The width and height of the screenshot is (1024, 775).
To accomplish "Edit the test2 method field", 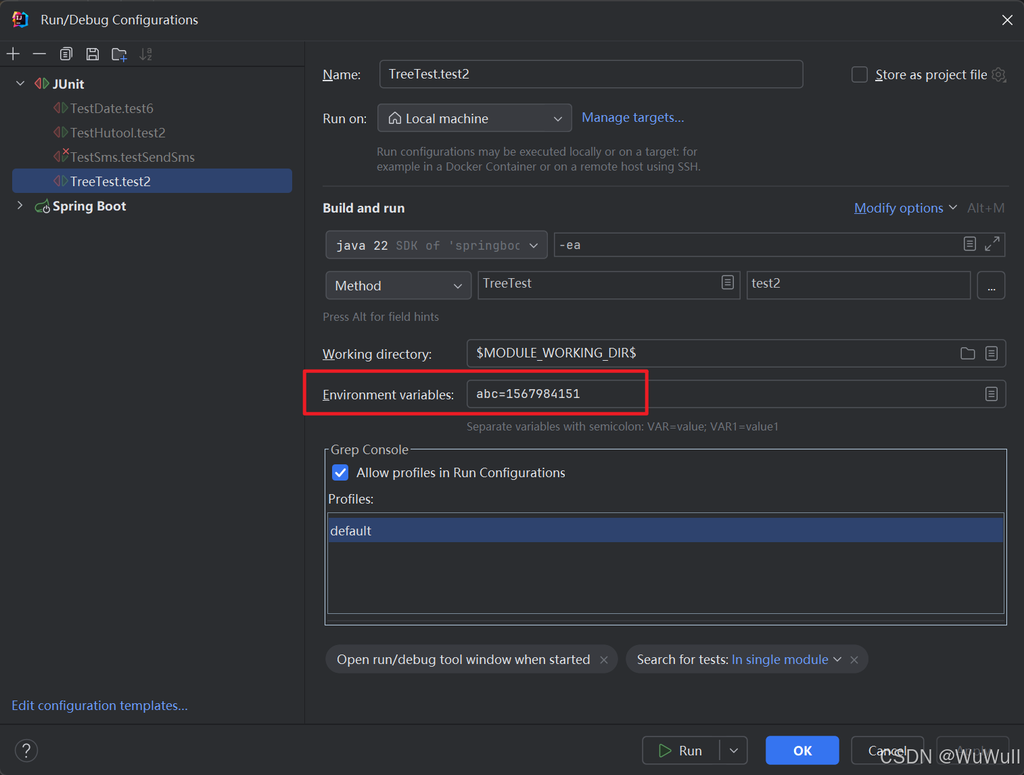I will click(x=859, y=285).
